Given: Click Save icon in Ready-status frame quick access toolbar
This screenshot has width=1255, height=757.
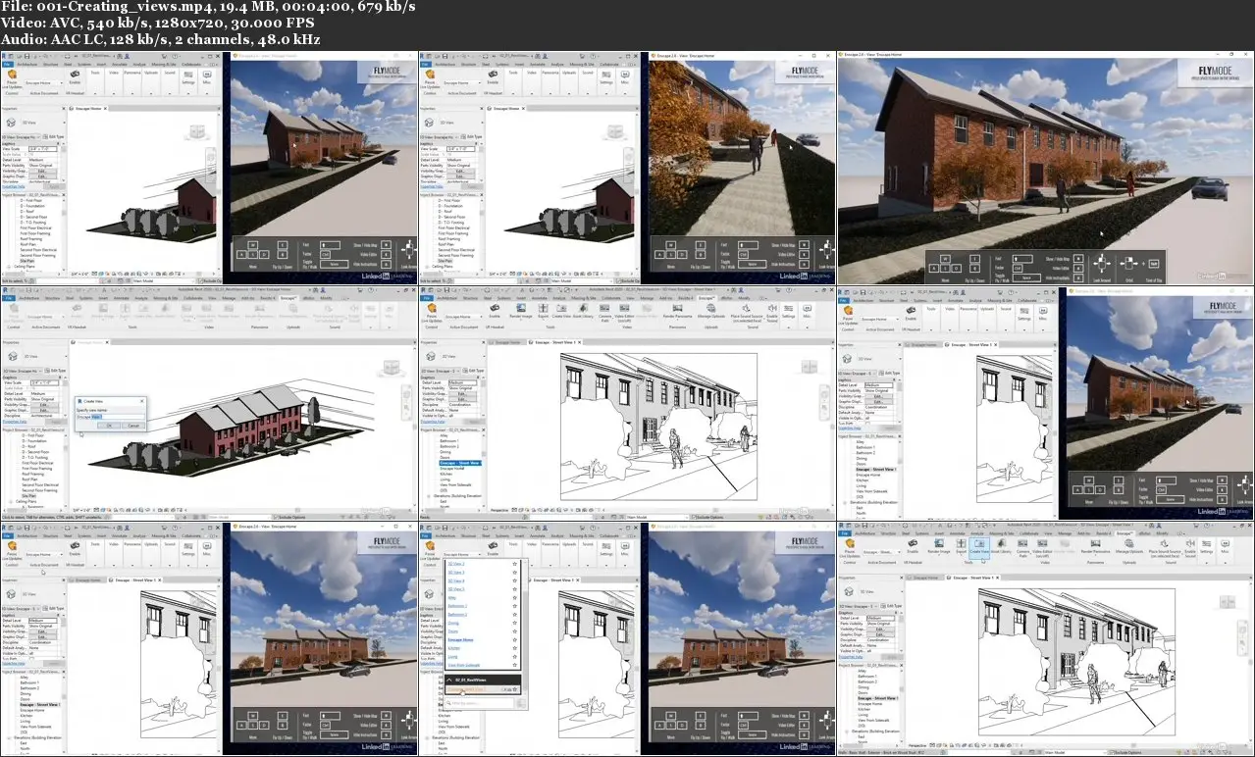Looking at the screenshot, I should (x=446, y=290).
